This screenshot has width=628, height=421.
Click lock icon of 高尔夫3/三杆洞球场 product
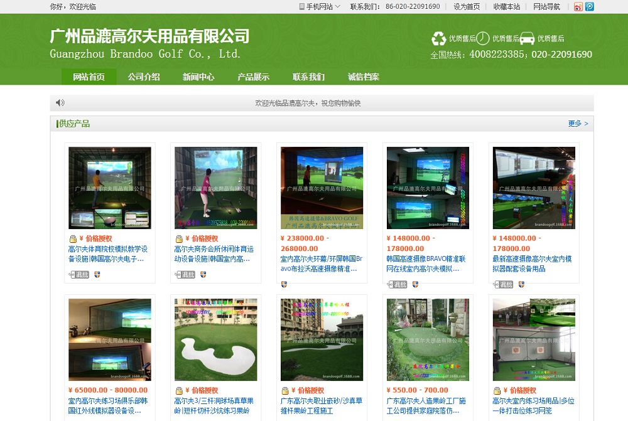(179, 391)
